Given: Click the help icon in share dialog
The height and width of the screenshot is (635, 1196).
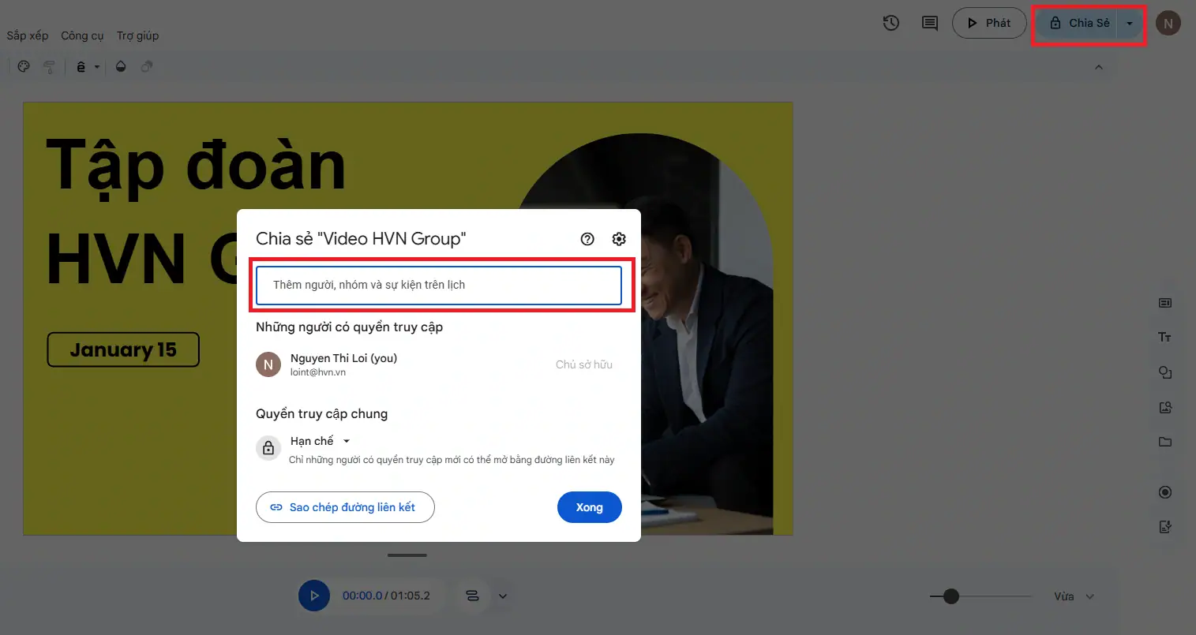Looking at the screenshot, I should [587, 239].
